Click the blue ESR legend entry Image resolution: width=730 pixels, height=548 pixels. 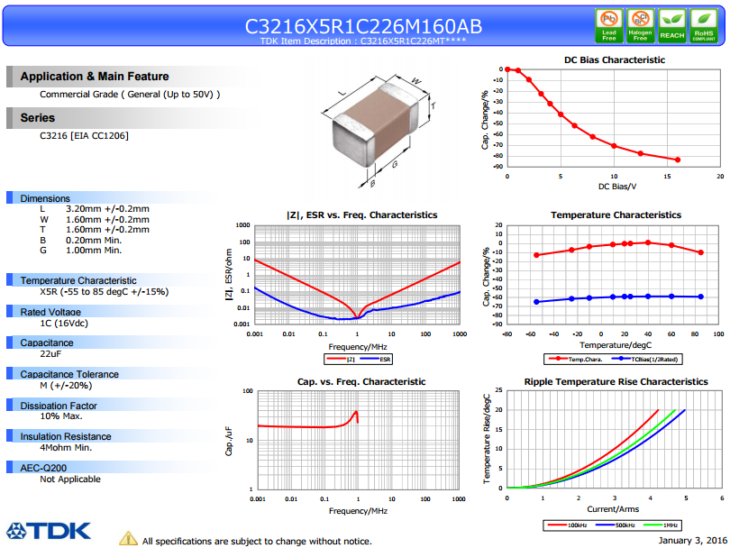coord(375,359)
